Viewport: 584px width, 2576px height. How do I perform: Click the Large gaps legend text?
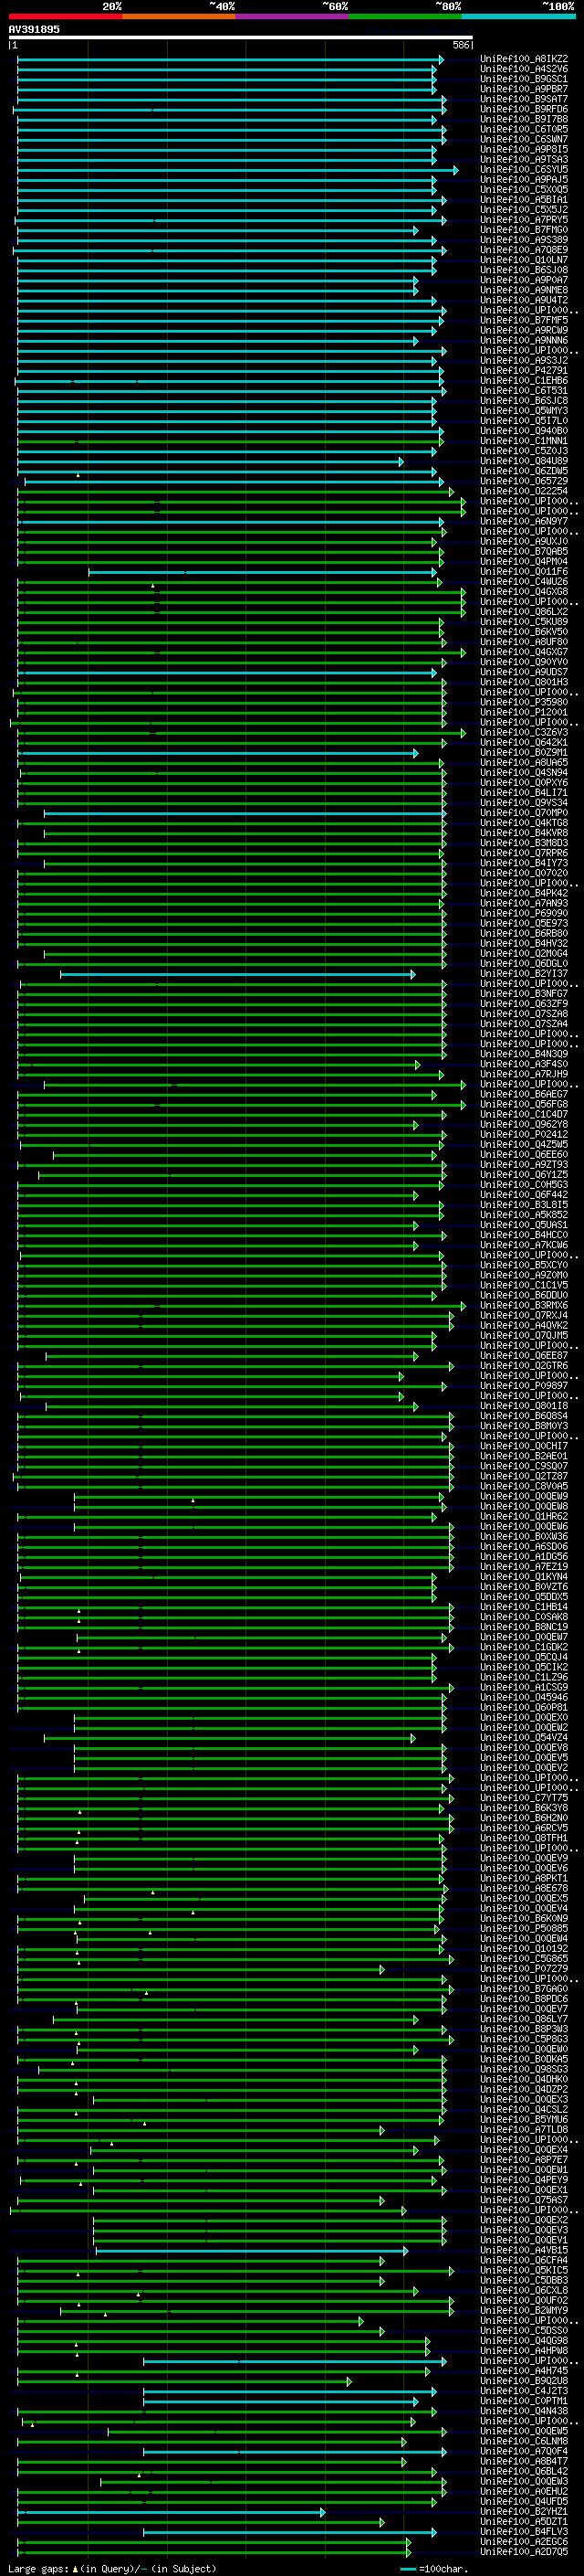pyautogui.click(x=38, y=2569)
